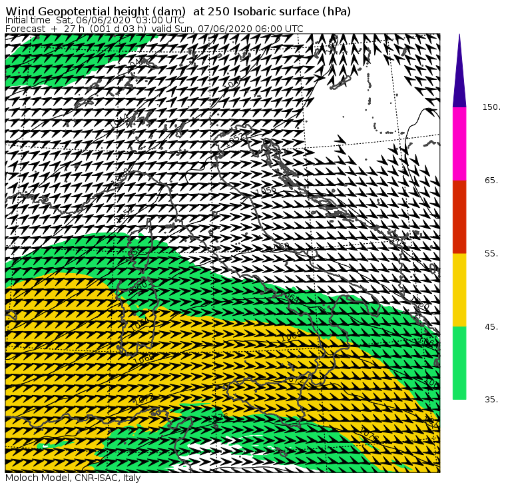Click the 150. colorbar label
The height and width of the screenshot is (487, 506).
coord(491,107)
